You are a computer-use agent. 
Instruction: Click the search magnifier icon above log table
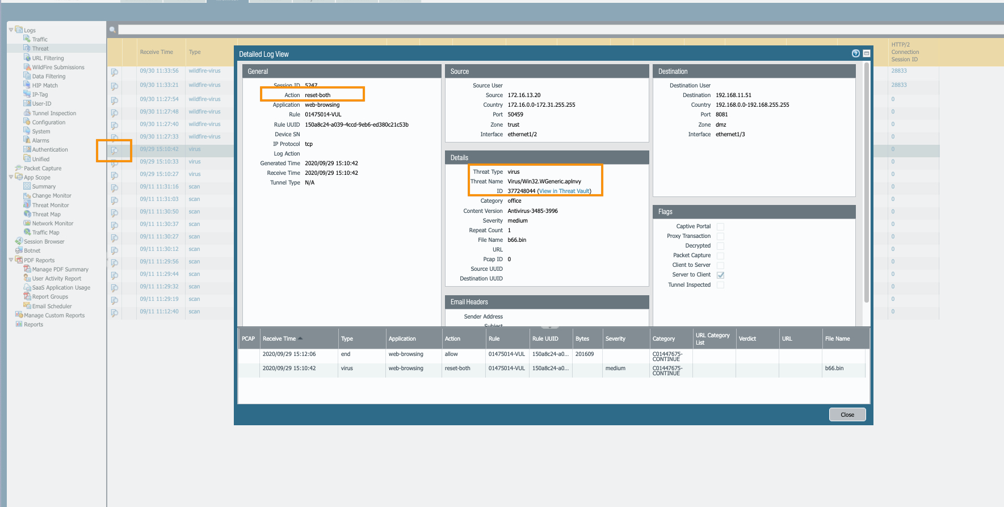tap(113, 30)
